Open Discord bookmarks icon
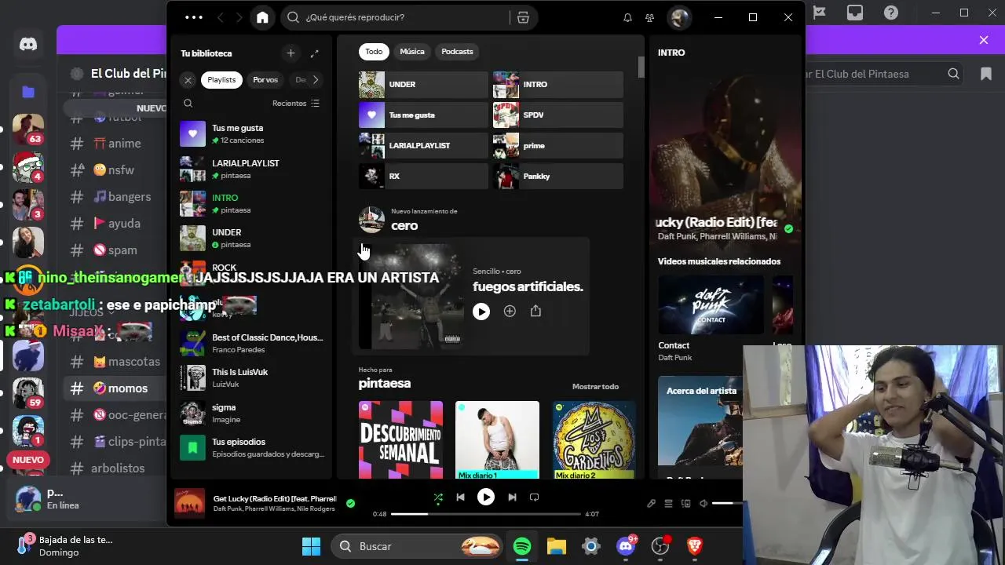The image size is (1005, 565). coord(986,74)
